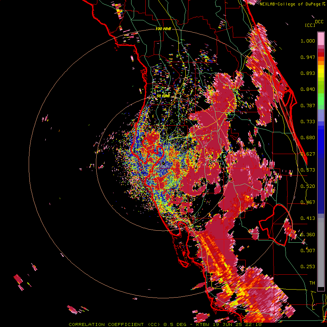
Task: Pick the yellow color bar band
Action: [321, 72]
